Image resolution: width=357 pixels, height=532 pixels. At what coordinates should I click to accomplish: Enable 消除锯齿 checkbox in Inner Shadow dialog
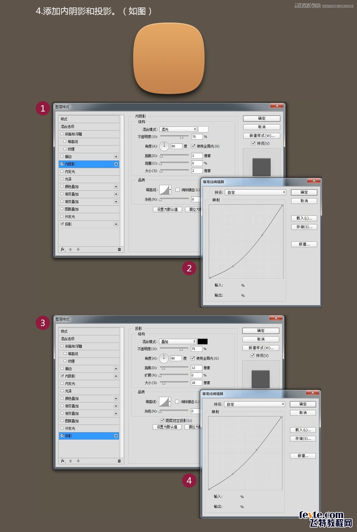point(177,190)
